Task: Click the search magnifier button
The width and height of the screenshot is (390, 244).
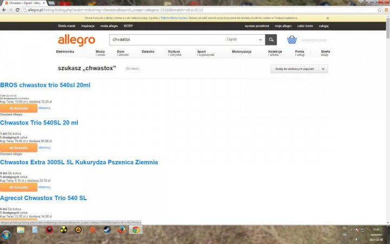Action: 271,40
